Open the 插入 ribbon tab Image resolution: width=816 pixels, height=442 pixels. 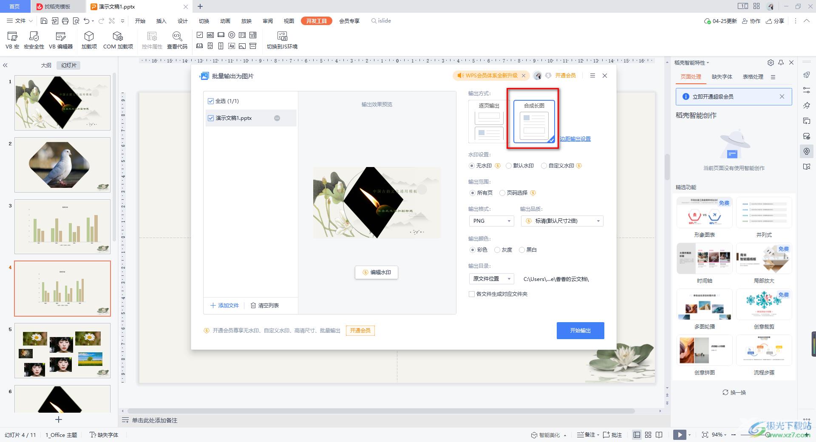[x=161, y=21]
